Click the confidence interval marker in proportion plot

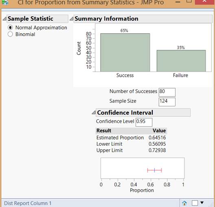pos(155,170)
